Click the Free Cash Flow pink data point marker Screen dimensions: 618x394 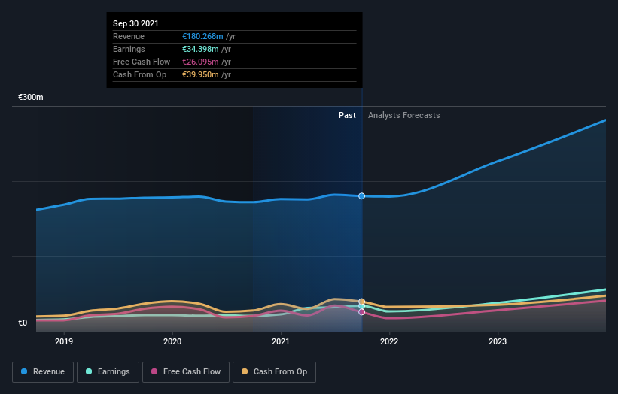361,312
